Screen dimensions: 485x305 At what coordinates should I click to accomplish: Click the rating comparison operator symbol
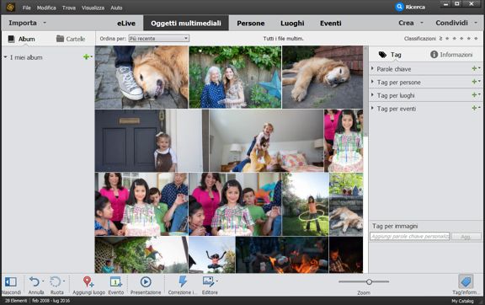pyautogui.click(x=440, y=39)
